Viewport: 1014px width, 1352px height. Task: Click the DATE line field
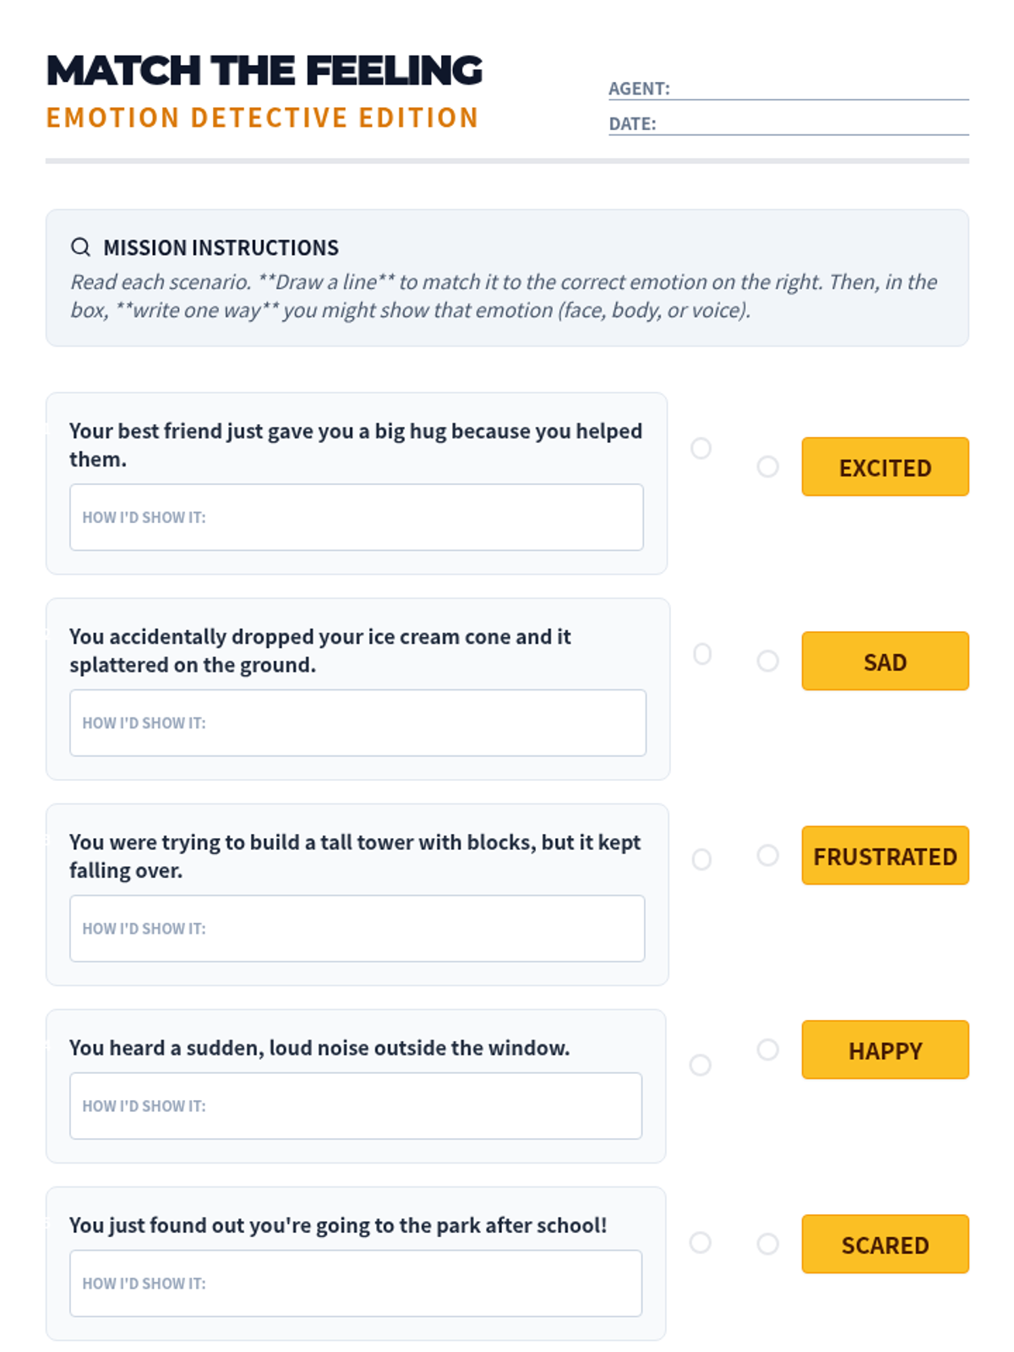811,124
